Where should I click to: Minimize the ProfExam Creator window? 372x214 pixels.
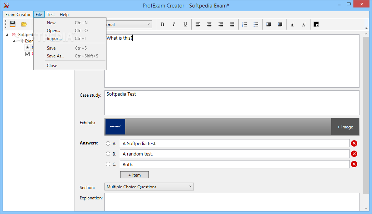coord(339,4)
